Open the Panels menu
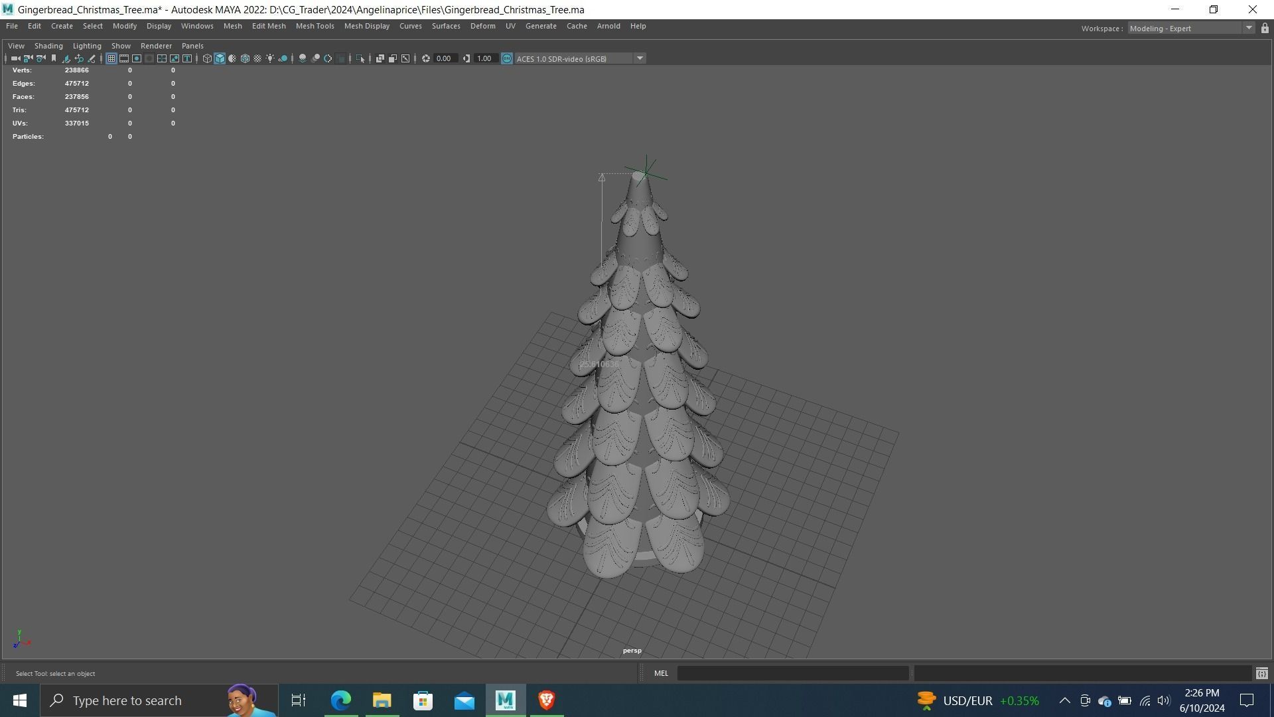 (192, 46)
